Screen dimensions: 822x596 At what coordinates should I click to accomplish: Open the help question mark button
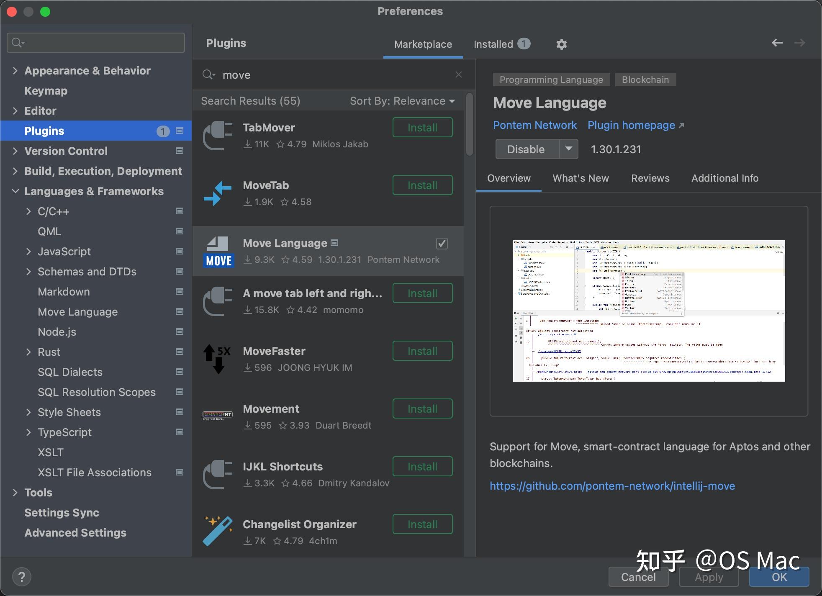(22, 576)
